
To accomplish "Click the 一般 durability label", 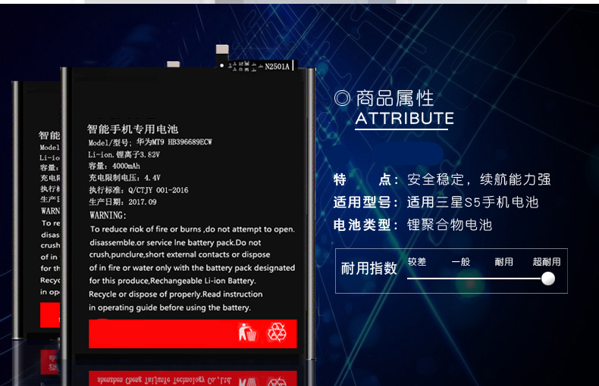I will [461, 262].
